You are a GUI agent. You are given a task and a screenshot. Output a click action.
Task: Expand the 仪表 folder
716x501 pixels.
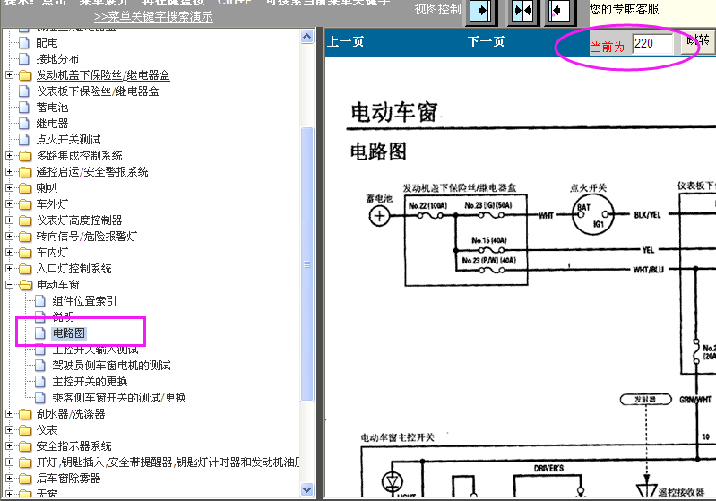coord(9,430)
